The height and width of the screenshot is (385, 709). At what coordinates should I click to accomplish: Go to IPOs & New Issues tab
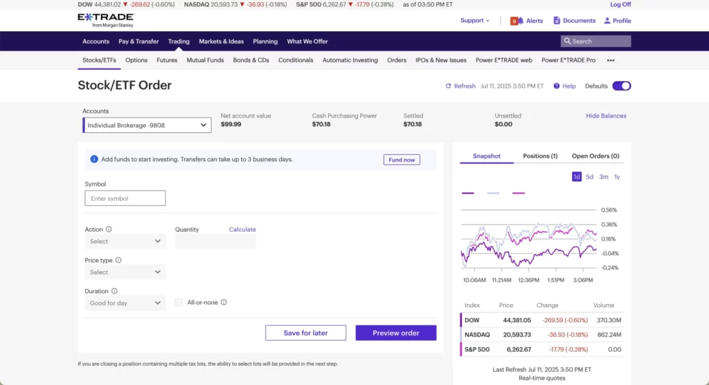pyautogui.click(x=441, y=60)
